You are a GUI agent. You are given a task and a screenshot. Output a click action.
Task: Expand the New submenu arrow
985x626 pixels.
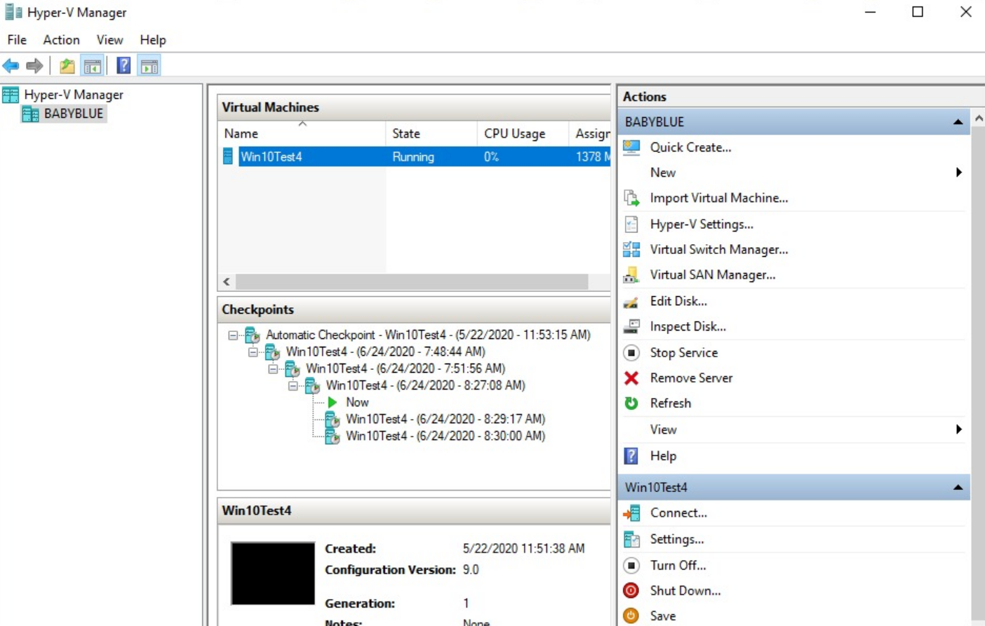coord(959,172)
